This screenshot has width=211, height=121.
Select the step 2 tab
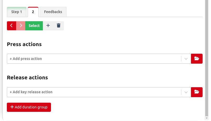(x=33, y=12)
